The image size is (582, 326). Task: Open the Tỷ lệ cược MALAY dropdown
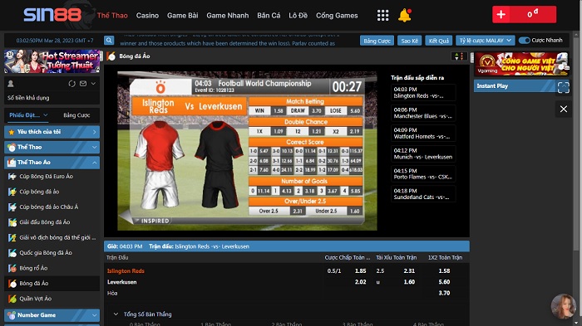tap(485, 41)
